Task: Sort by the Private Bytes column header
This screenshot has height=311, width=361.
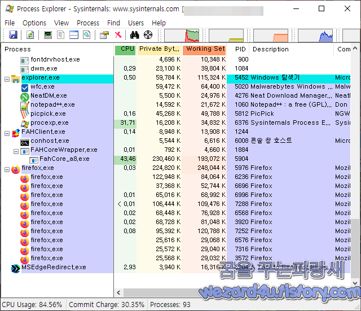Action: pyautogui.click(x=159, y=49)
